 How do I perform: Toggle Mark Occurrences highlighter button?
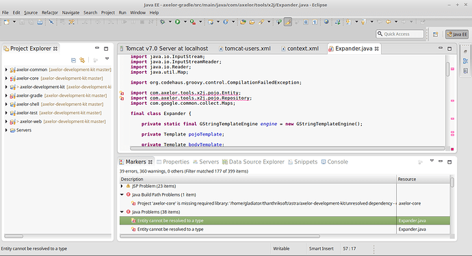(288, 22)
